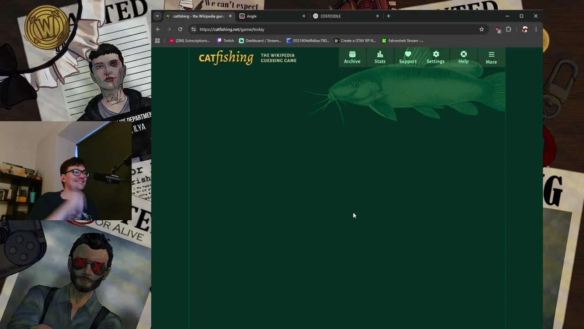The height and width of the screenshot is (329, 584).
Task: Go back in browser history
Action: click(x=158, y=29)
